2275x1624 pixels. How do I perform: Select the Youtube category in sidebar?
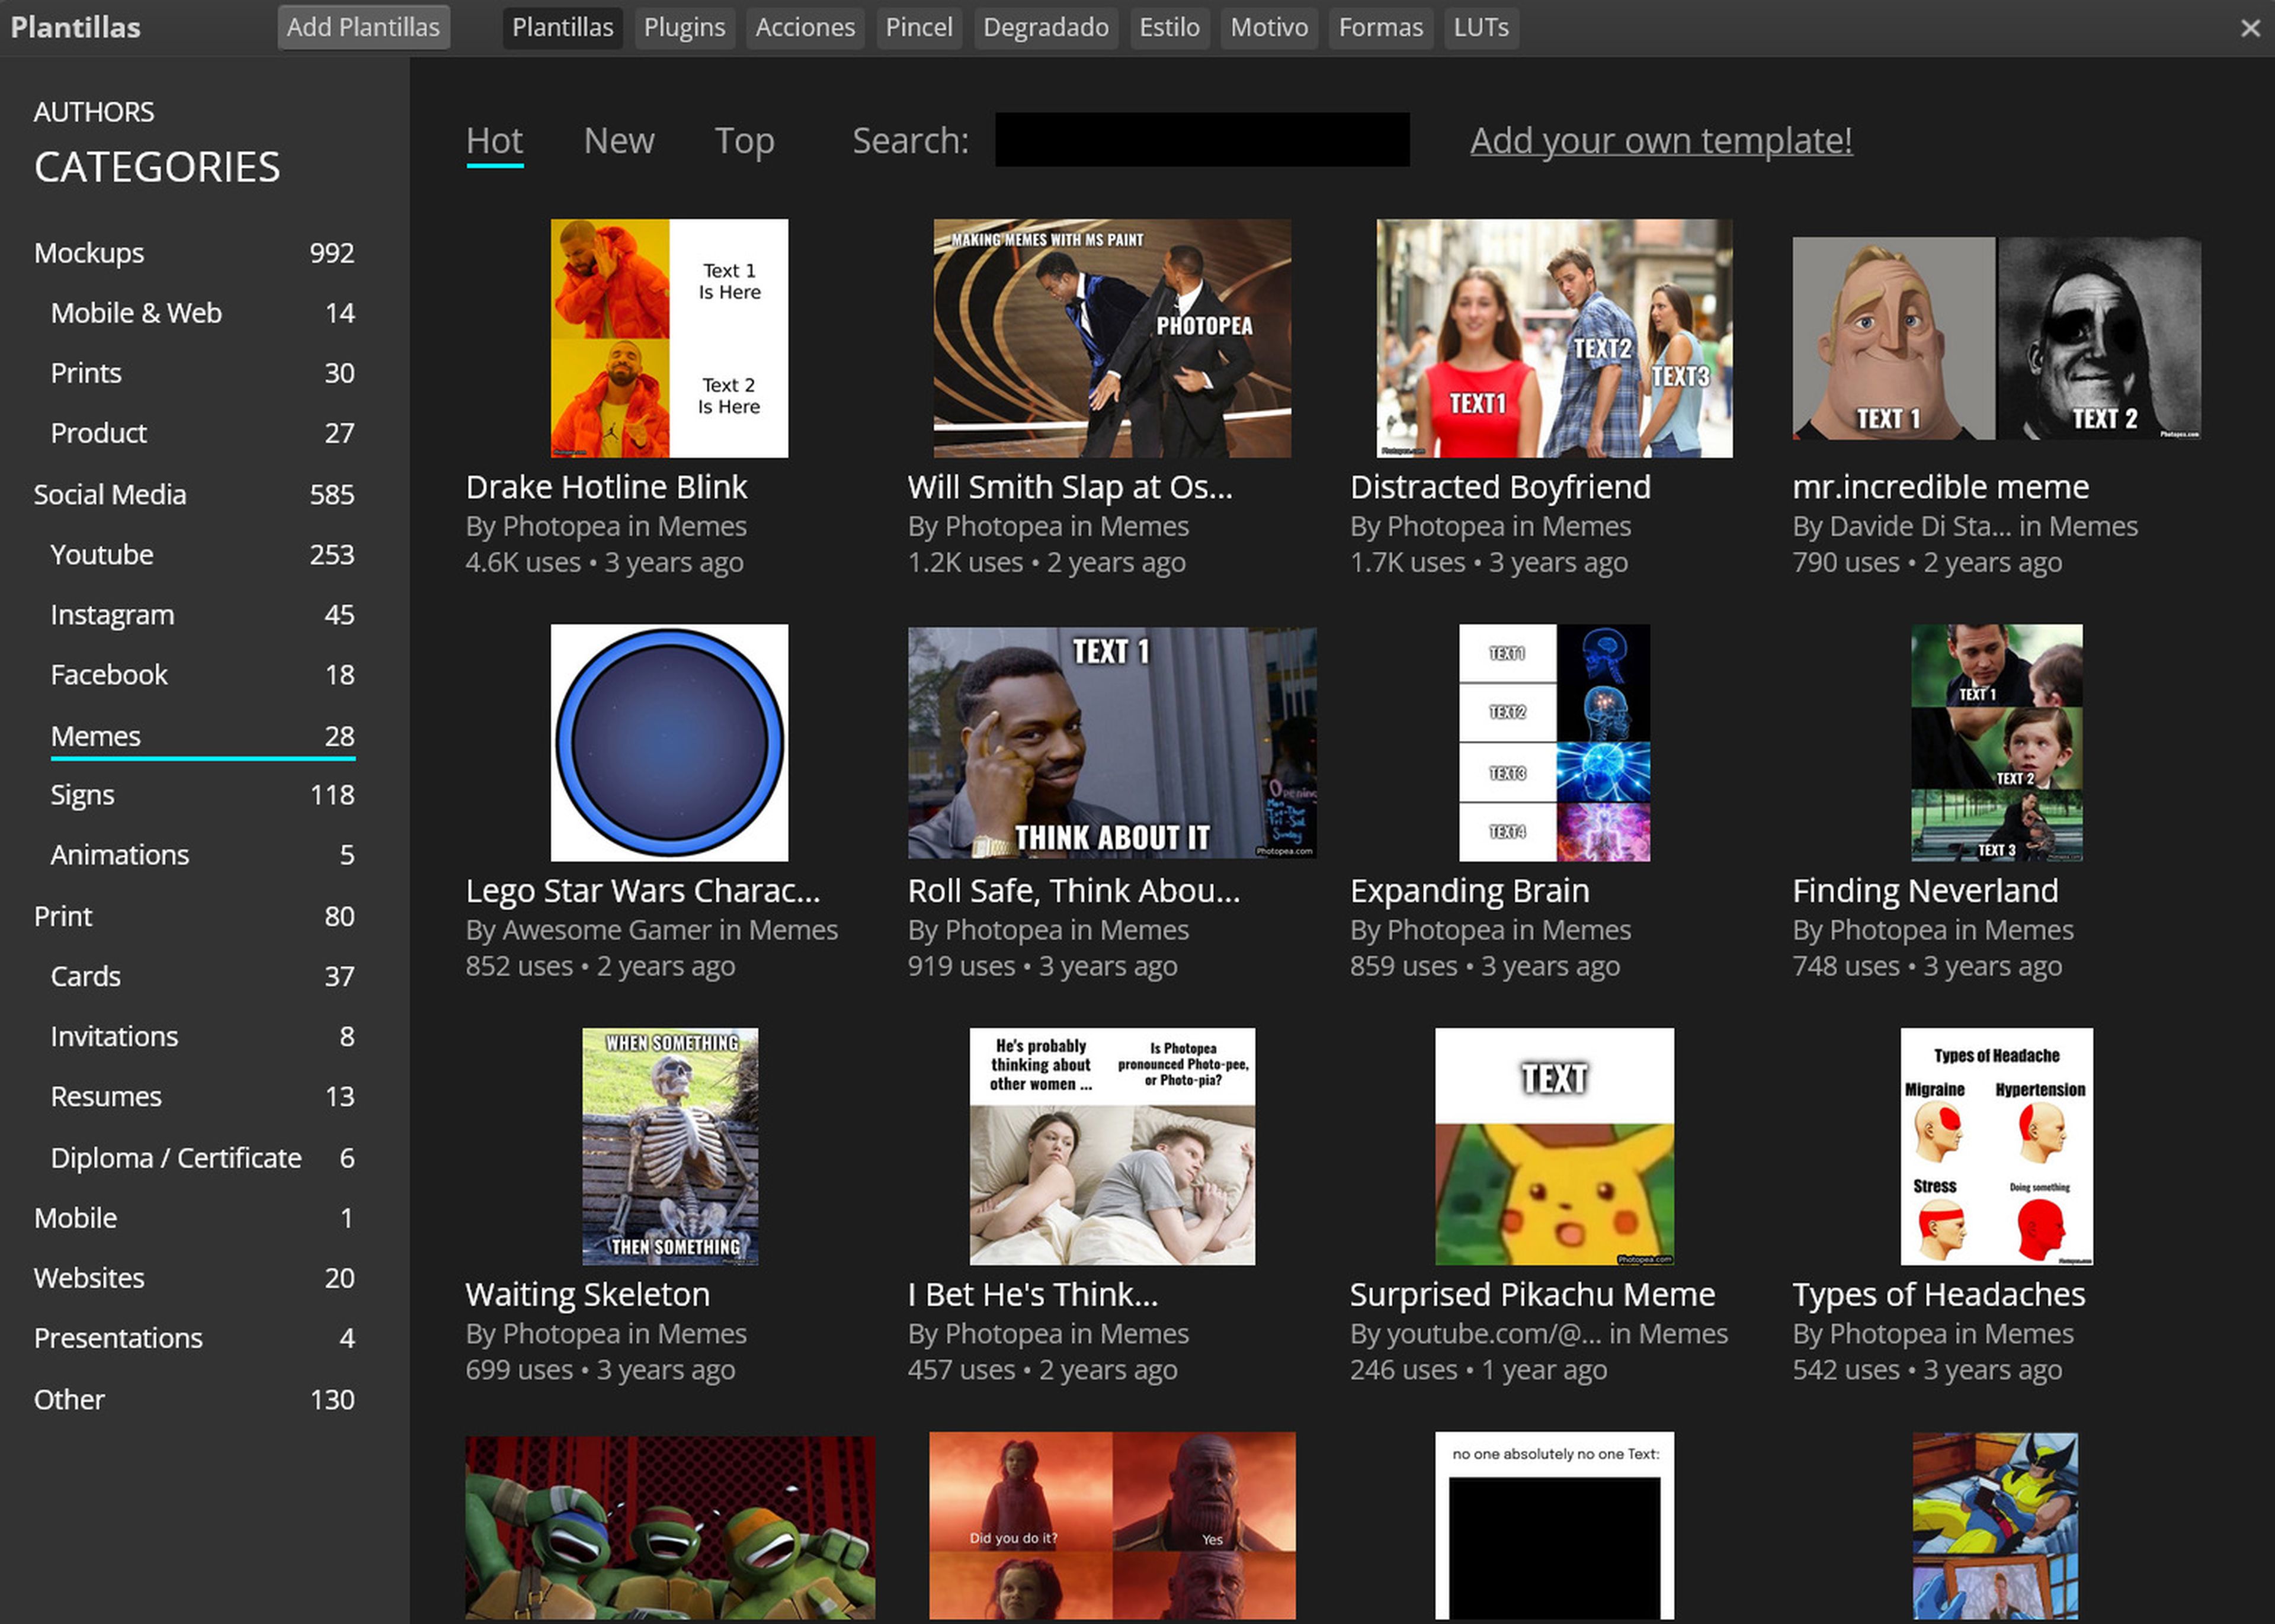point(102,554)
